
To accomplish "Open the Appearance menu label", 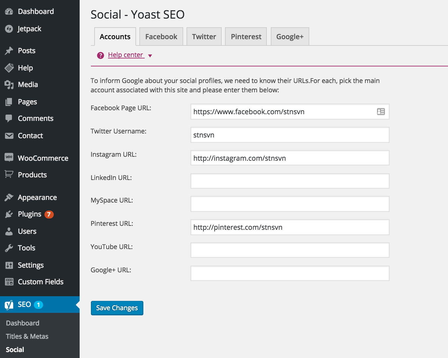I will click(x=37, y=198).
